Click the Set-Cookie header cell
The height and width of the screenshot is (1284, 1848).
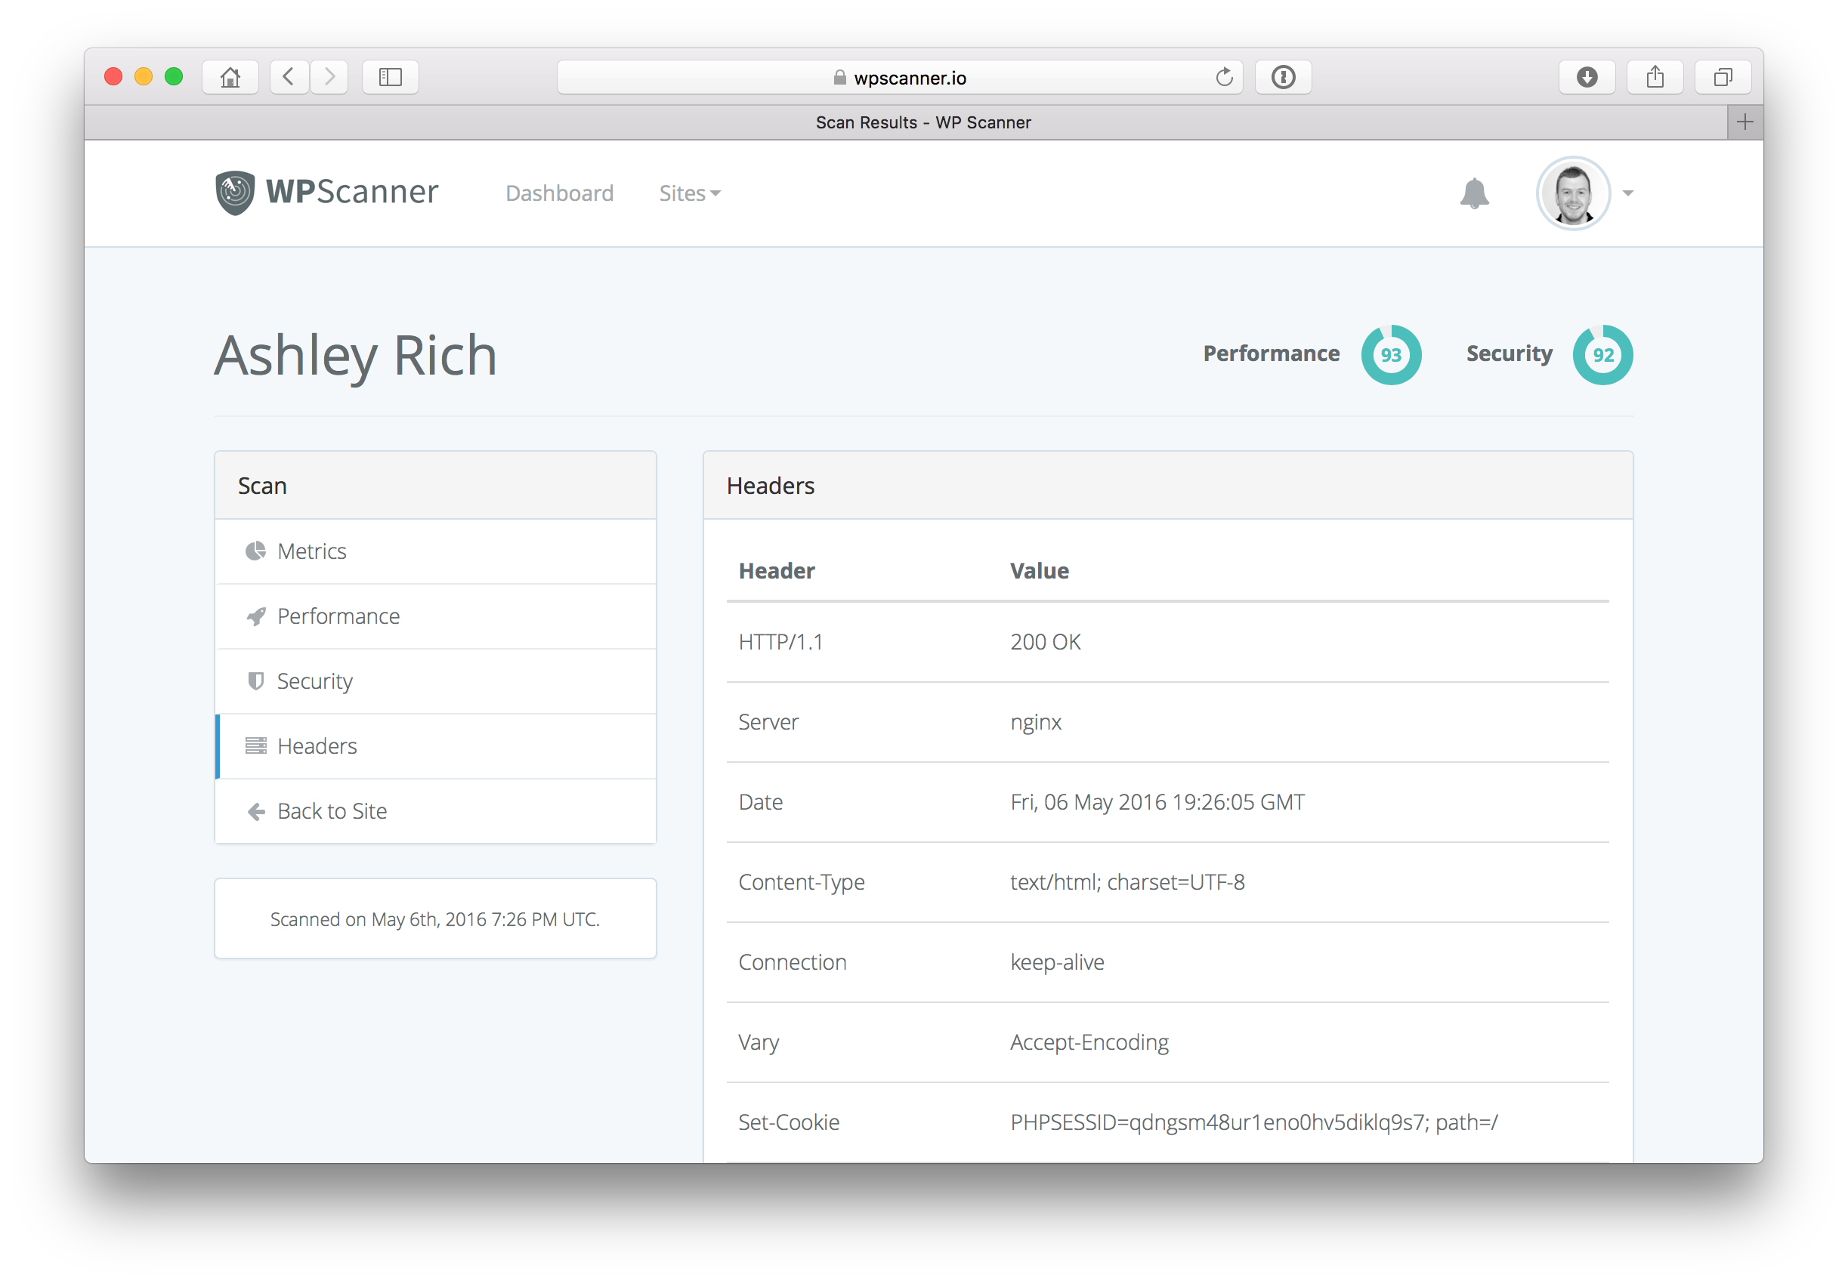point(789,1122)
